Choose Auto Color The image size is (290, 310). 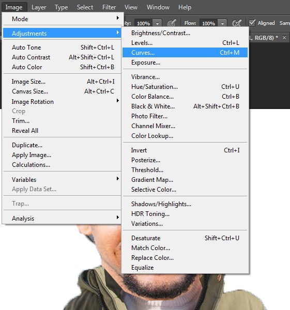click(x=62, y=67)
